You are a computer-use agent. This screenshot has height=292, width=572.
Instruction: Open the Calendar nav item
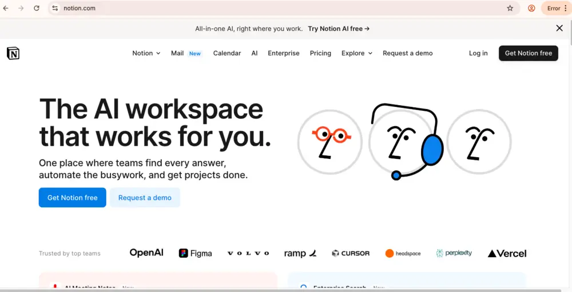227,53
